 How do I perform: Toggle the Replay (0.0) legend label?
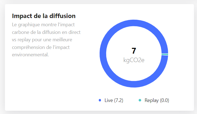[x=157, y=100]
